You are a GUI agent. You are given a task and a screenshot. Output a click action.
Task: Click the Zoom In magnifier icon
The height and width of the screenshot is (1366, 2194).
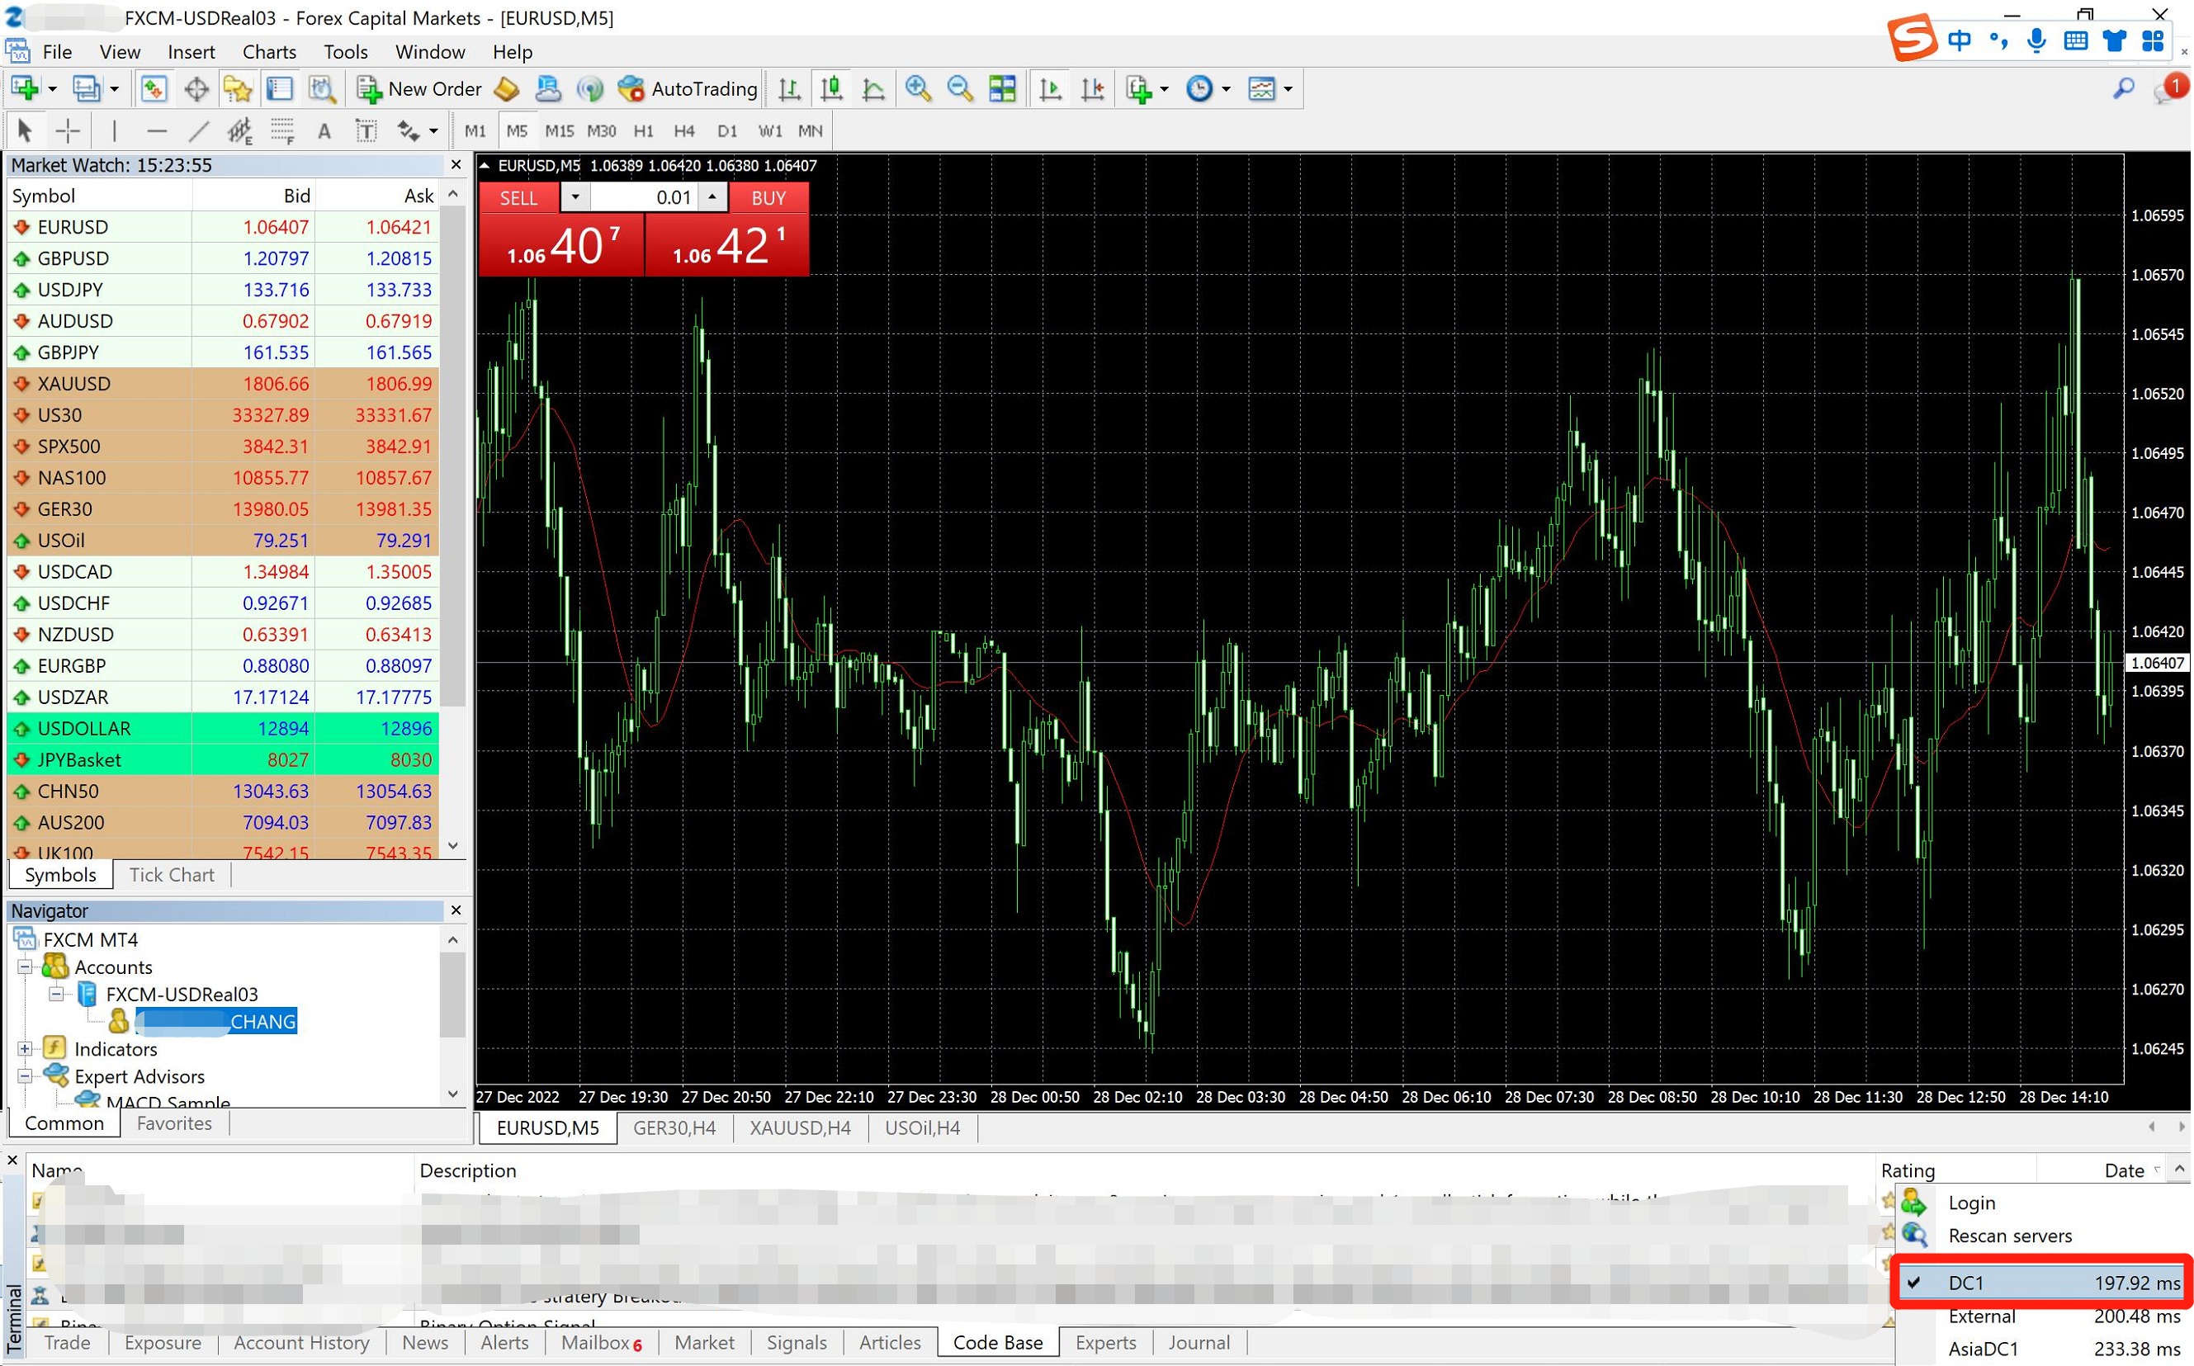[x=918, y=88]
